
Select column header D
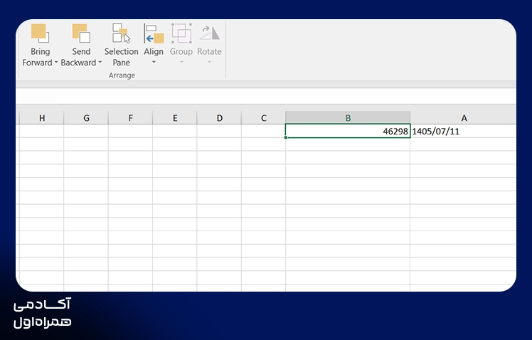(219, 118)
